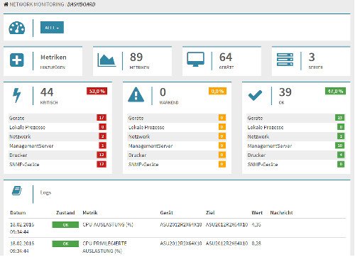
Task: Click orange badge for warning Geräte
Action: click(222, 118)
